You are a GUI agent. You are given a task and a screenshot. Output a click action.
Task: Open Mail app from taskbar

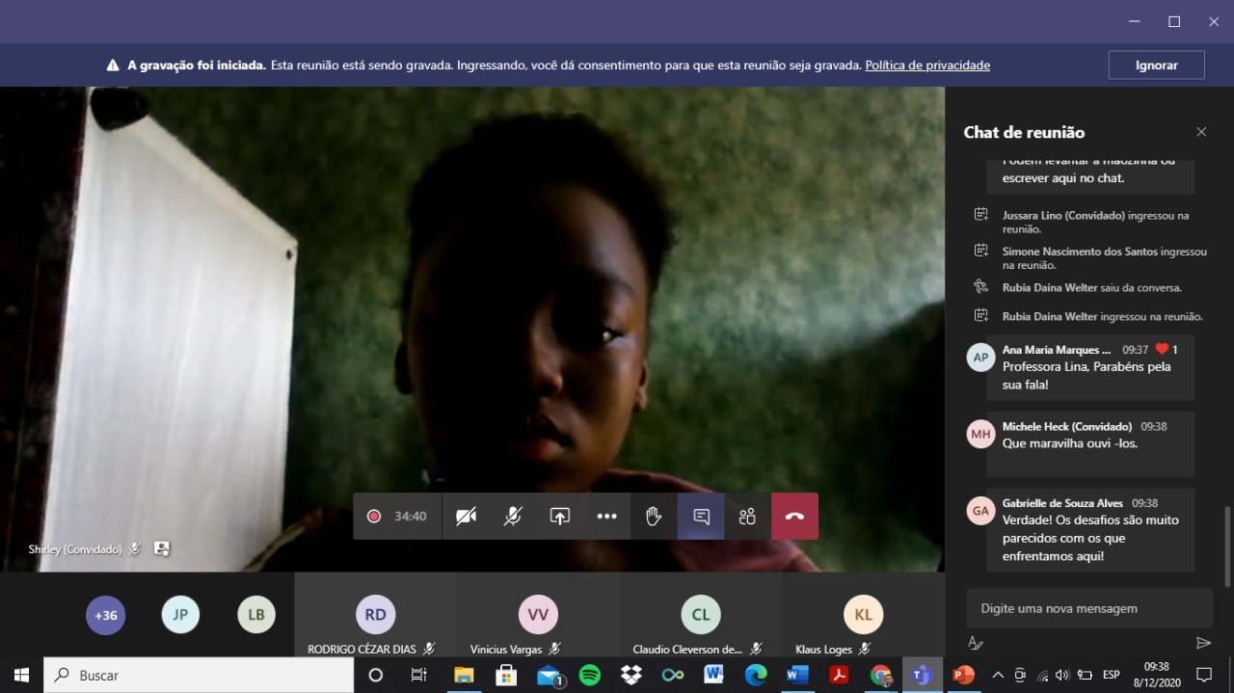point(549,675)
